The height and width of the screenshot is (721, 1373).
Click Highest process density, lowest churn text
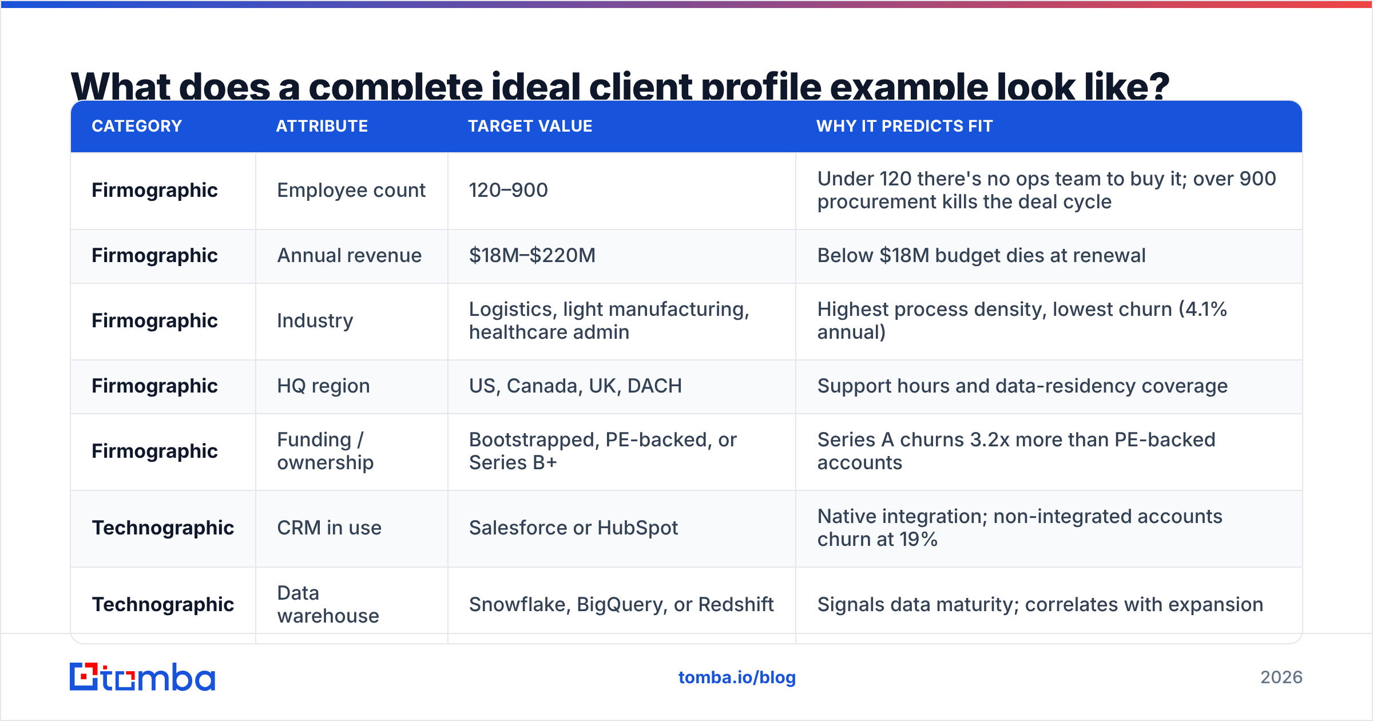[1022, 320]
